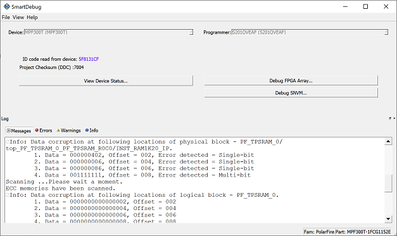Float the Log panel with the undock icon
397x236 pixels.
(390, 118)
